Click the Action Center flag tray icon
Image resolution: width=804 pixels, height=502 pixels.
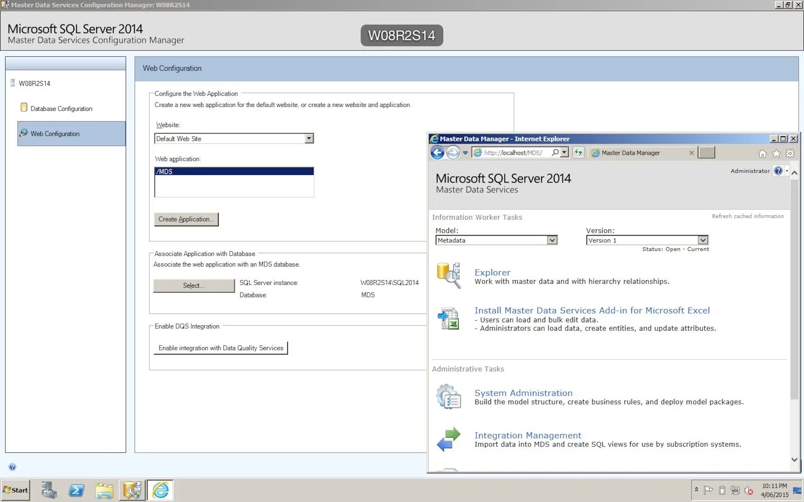tap(709, 490)
